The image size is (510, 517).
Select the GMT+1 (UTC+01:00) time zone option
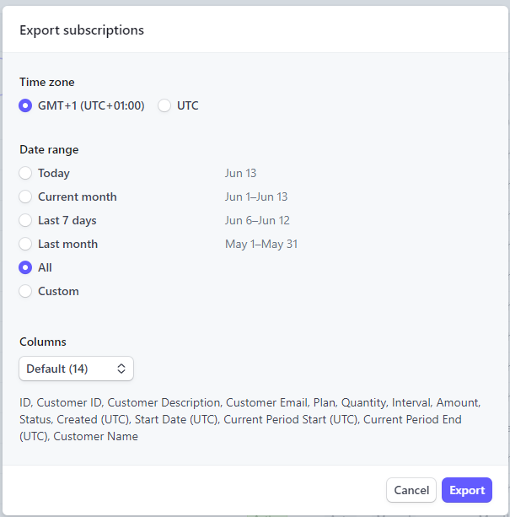point(26,105)
